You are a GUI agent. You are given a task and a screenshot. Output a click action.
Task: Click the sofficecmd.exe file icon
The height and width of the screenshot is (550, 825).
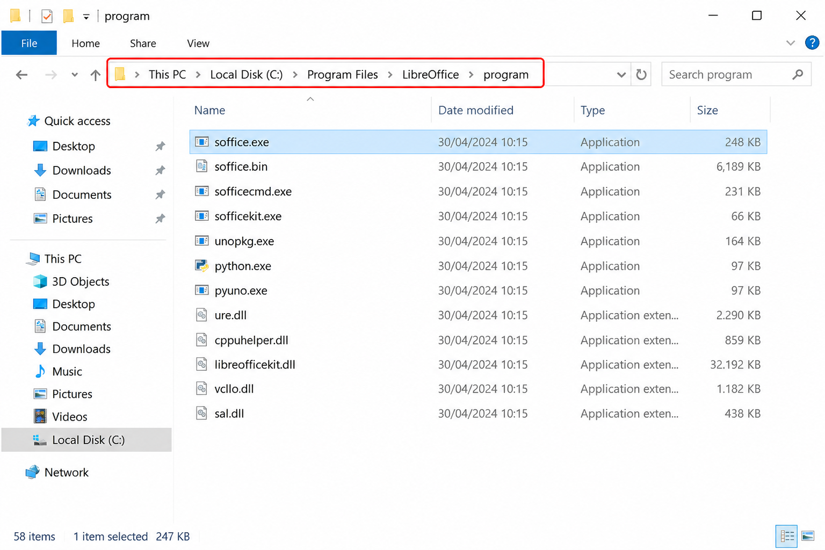[201, 191]
